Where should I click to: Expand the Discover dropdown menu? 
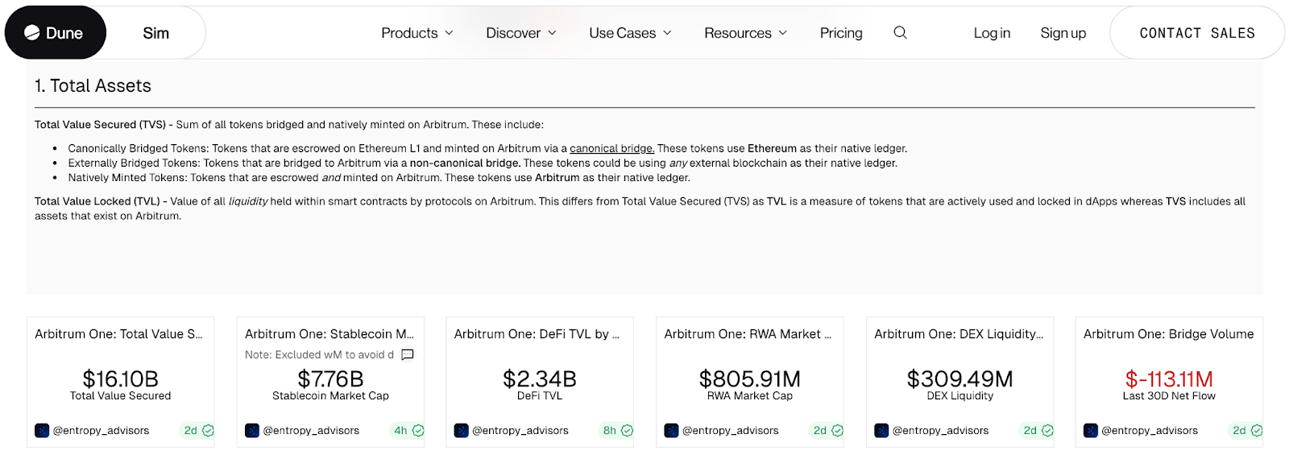520,33
